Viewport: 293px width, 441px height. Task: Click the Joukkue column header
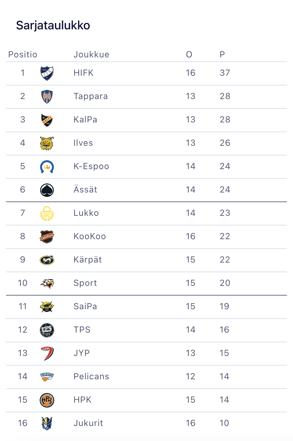(91, 54)
